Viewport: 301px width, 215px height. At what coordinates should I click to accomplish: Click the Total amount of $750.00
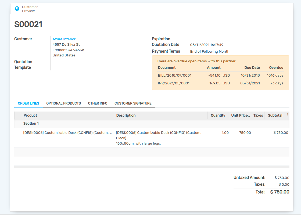tap(279, 192)
